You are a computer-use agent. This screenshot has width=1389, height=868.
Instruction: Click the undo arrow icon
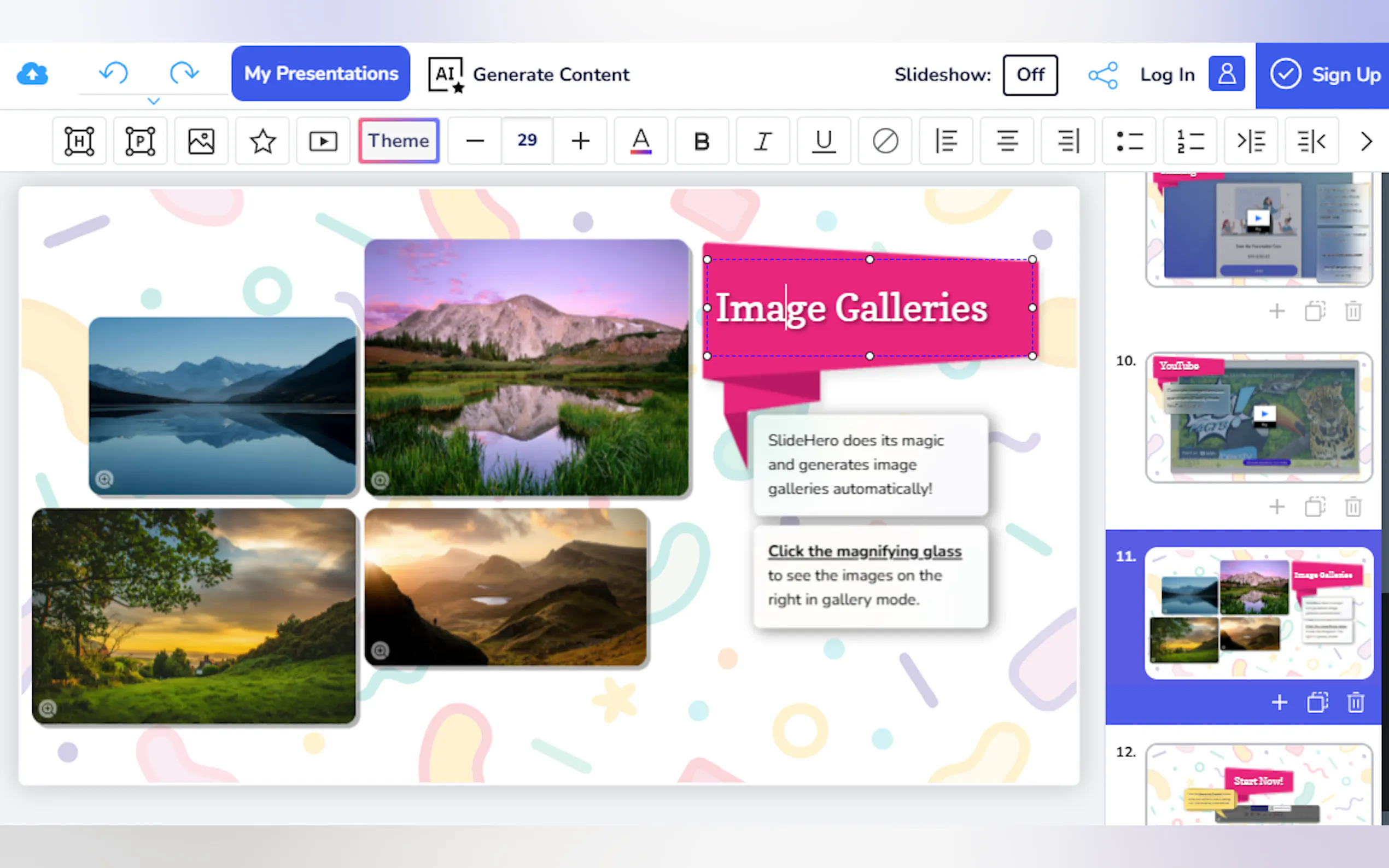pos(114,73)
